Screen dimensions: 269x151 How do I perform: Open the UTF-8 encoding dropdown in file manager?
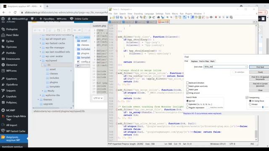point(98,98)
